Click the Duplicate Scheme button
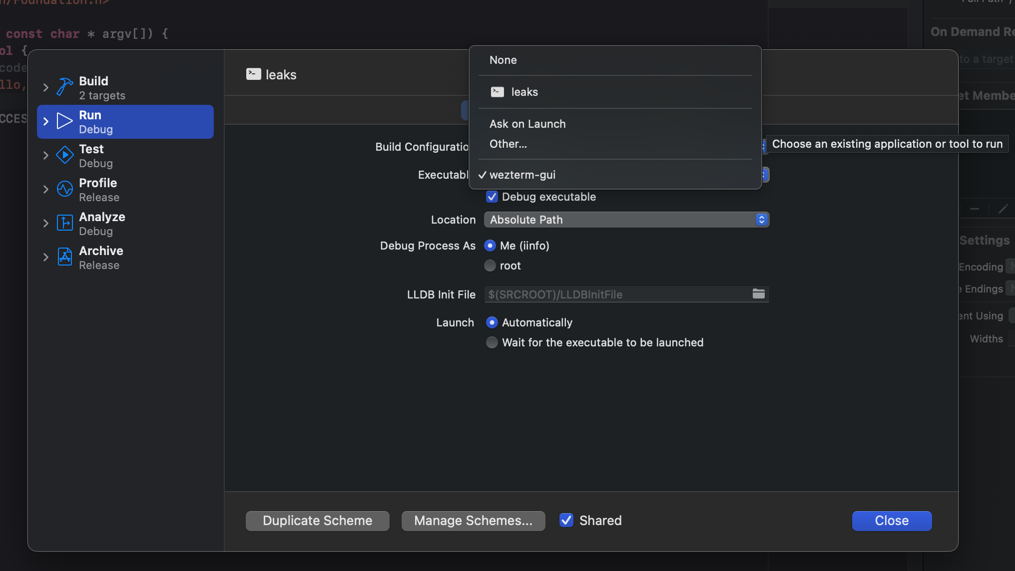 (317, 521)
